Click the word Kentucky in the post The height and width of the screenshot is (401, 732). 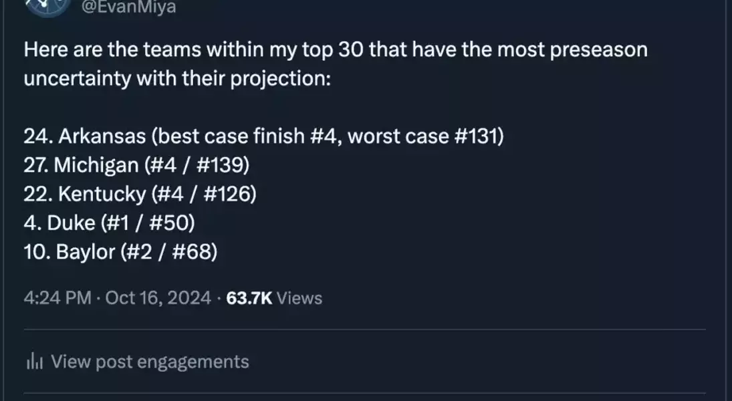tap(102, 194)
